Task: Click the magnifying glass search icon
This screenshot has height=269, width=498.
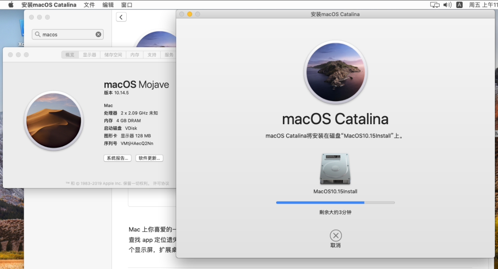Action: pyautogui.click(x=37, y=34)
